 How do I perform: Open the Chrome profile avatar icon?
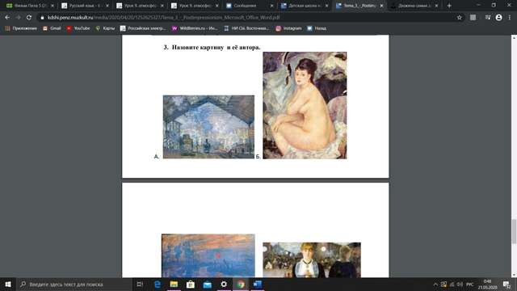(x=498, y=18)
